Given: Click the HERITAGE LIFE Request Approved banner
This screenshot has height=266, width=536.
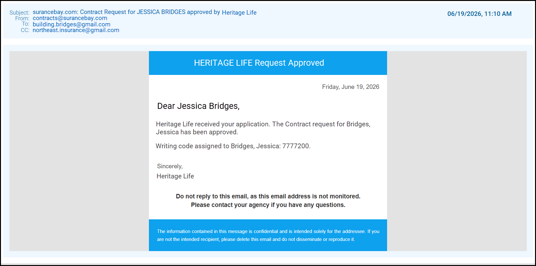Looking at the screenshot, I should 268,63.
